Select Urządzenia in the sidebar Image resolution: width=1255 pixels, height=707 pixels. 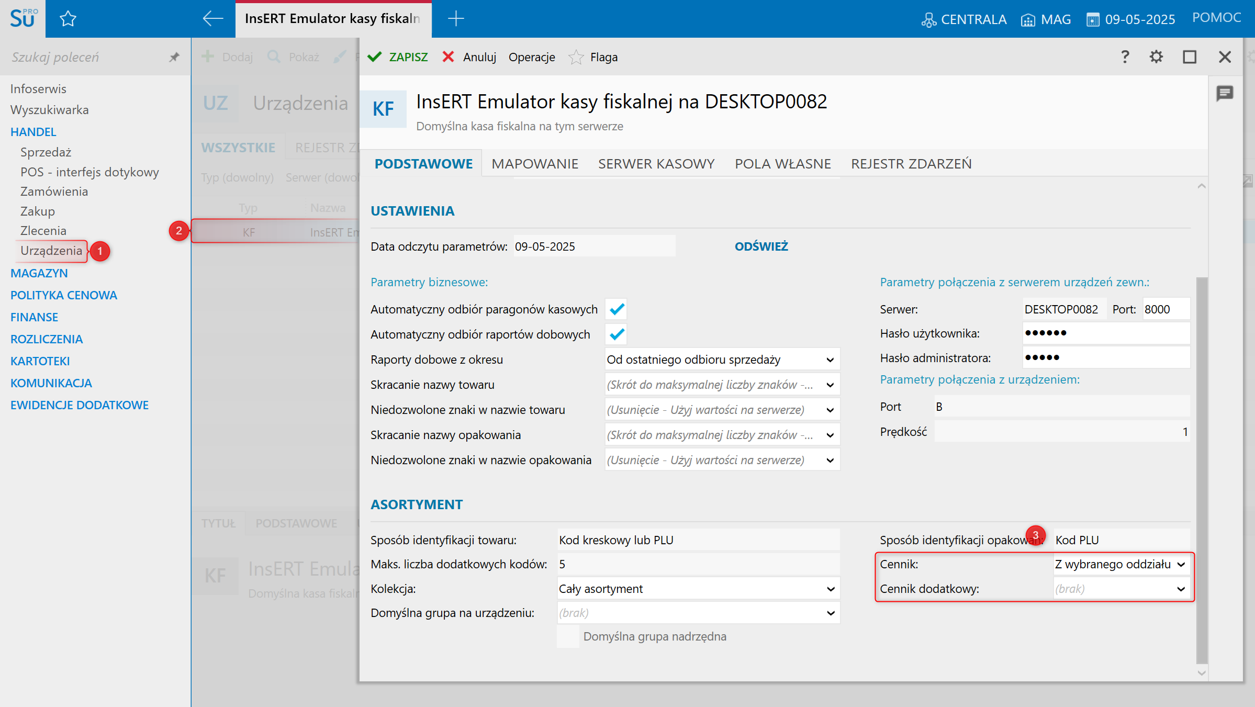point(51,251)
